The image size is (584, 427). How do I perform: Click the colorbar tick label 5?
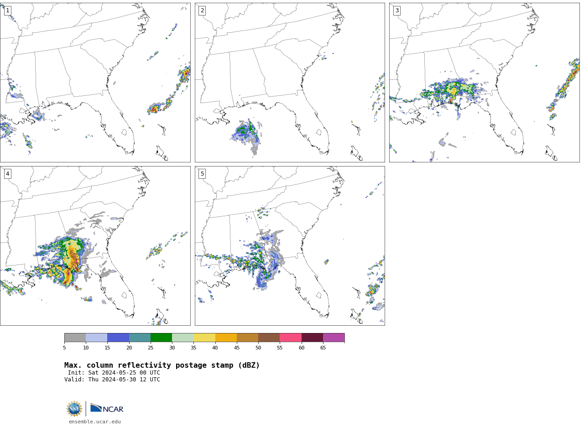[x=64, y=348]
